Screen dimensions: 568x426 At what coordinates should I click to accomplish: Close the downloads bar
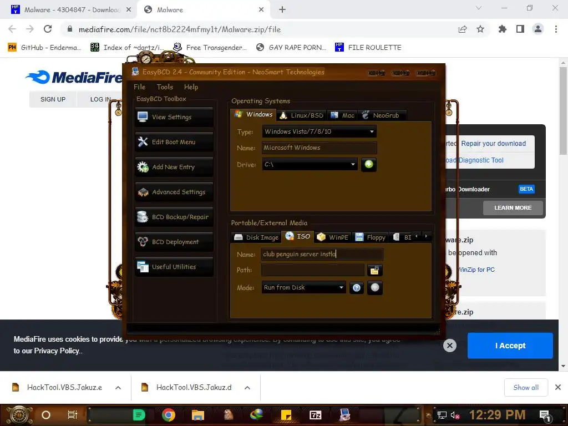pyautogui.click(x=558, y=388)
